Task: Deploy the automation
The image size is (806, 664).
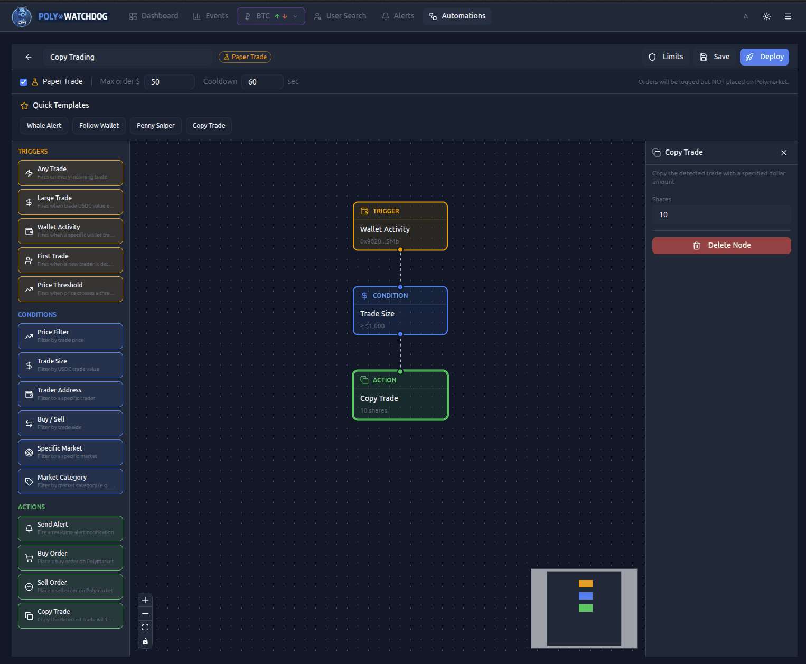Action: point(765,57)
